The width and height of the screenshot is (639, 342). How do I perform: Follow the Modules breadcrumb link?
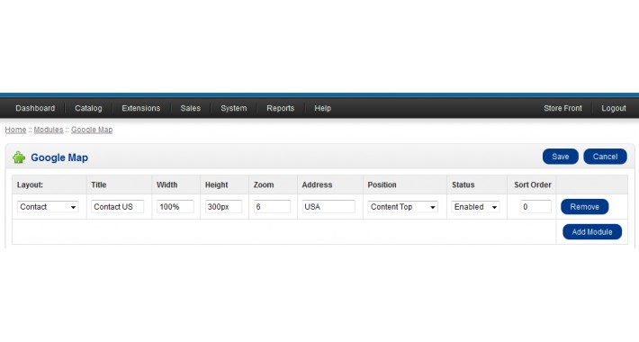coord(49,130)
